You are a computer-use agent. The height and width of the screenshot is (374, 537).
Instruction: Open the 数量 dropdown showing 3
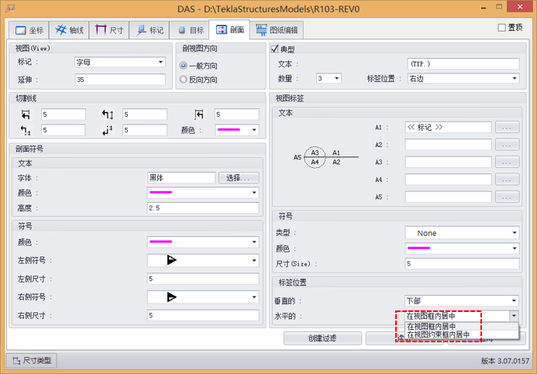[x=329, y=78]
